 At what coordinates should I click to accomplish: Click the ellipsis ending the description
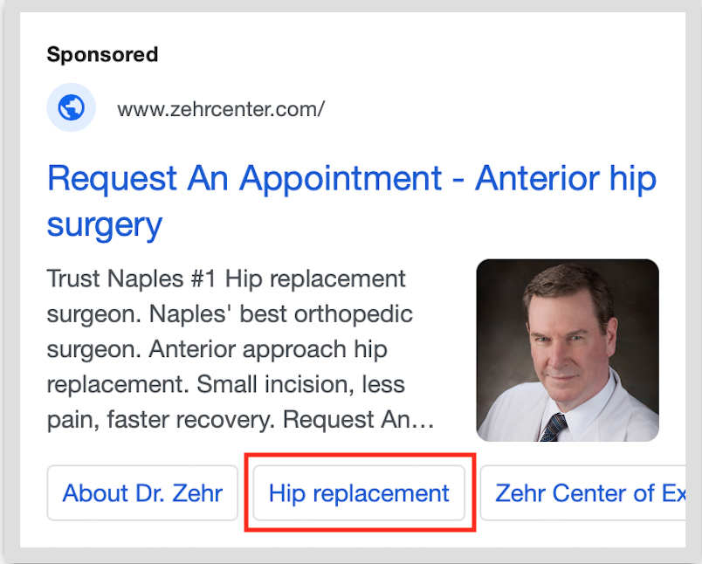[x=424, y=420]
